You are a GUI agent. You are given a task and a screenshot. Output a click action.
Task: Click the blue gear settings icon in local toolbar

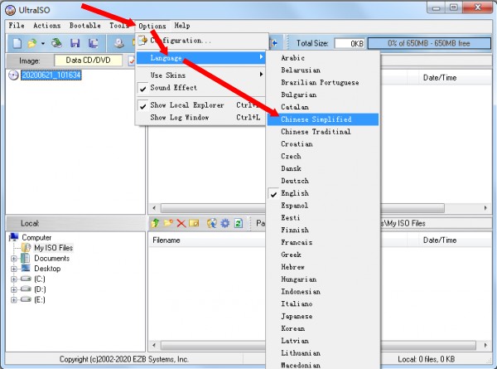click(x=224, y=223)
